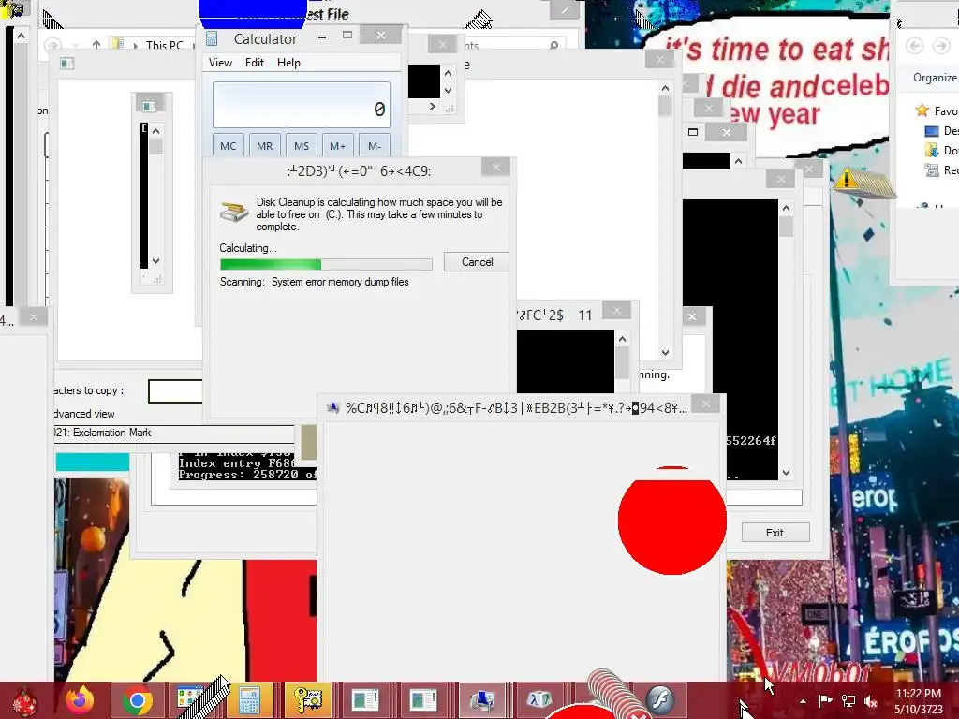Click the yellow warning triangle icon
Viewport: 959px width, 719px height.
(847, 178)
